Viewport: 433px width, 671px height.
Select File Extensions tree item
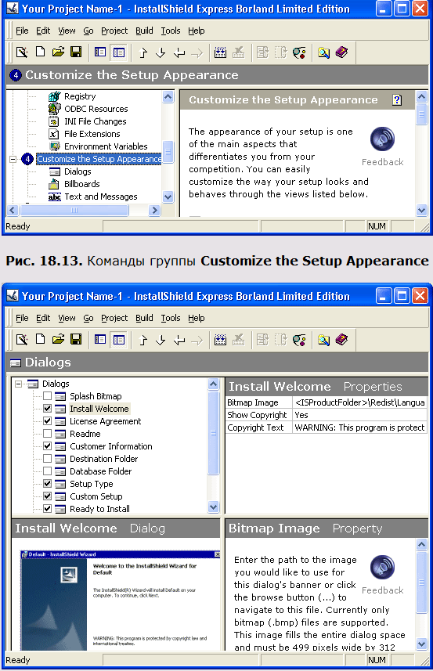[92, 134]
